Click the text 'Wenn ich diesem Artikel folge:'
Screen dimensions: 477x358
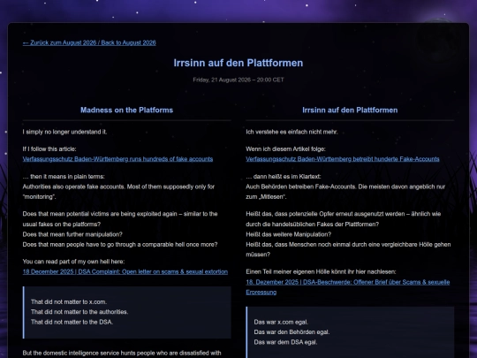(x=285, y=149)
